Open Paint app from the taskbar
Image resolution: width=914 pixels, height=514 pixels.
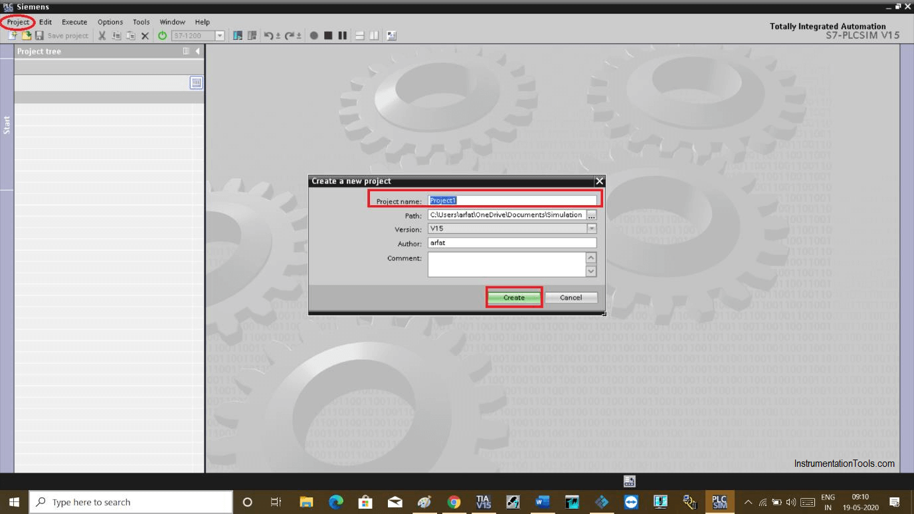424,502
